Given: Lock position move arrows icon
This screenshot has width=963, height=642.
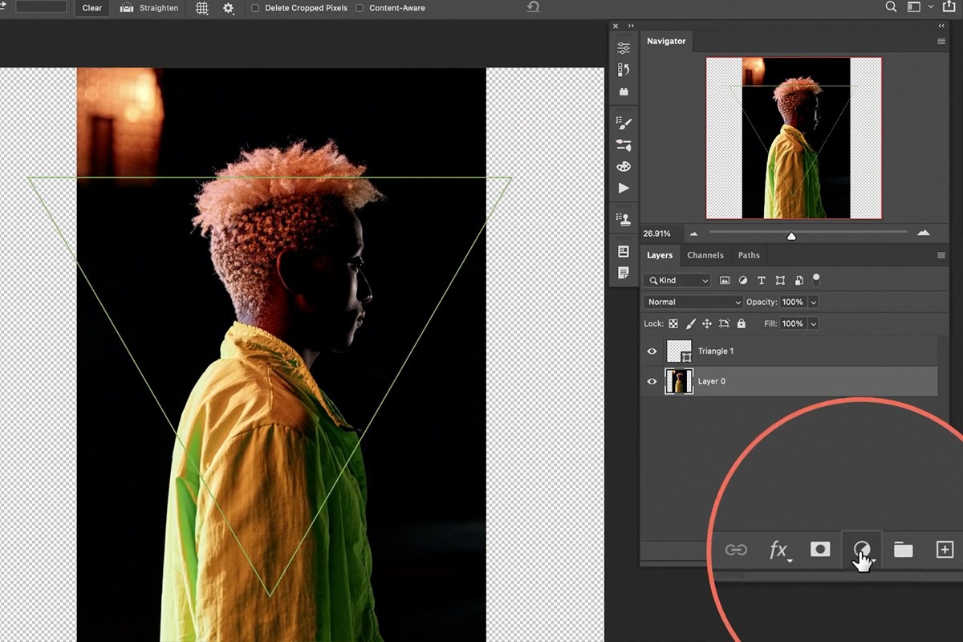Looking at the screenshot, I should pyautogui.click(x=707, y=323).
